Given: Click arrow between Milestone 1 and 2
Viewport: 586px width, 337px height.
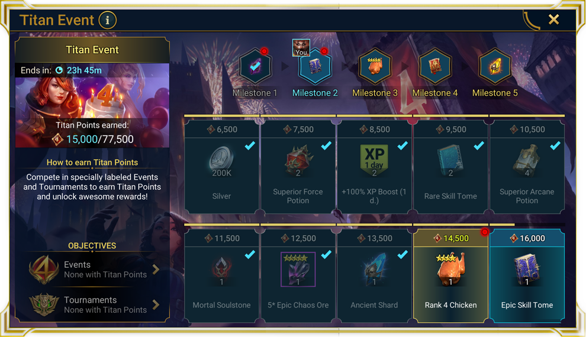Looking at the screenshot, I should [x=285, y=66].
